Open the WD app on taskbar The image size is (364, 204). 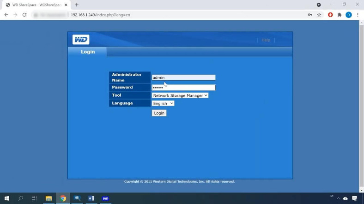(x=105, y=198)
